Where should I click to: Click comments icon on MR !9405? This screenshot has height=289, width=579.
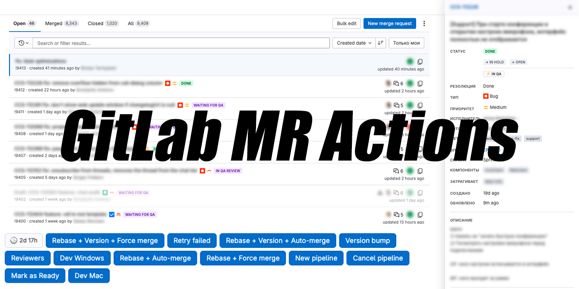(x=396, y=171)
